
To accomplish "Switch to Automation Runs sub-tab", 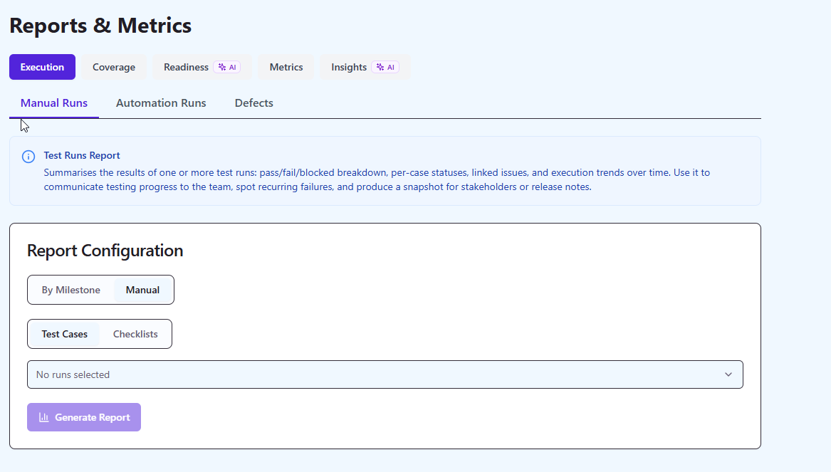I will tap(161, 103).
